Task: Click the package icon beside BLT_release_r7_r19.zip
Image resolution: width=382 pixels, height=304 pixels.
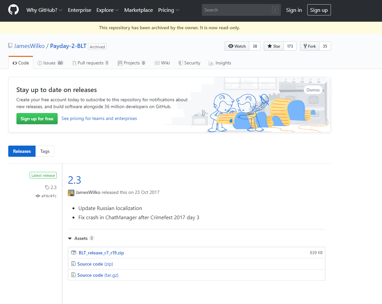Action: click(73, 252)
